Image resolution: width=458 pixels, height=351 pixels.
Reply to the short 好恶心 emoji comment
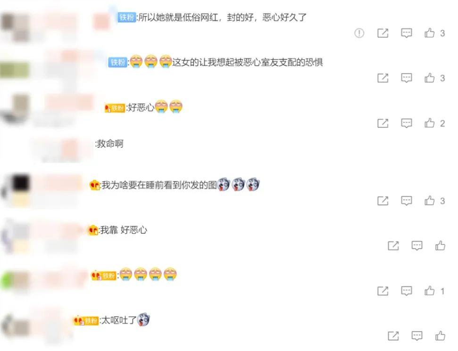pos(406,123)
